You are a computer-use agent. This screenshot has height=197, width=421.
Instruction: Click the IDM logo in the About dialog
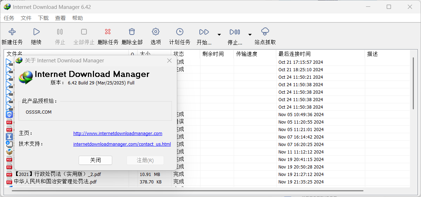[x=25, y=77]
